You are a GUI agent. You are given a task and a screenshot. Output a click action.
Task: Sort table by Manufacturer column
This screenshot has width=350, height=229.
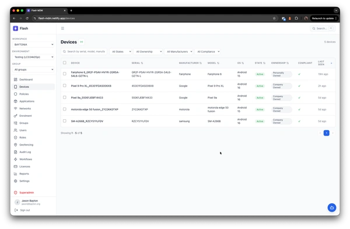coord(190,63)
